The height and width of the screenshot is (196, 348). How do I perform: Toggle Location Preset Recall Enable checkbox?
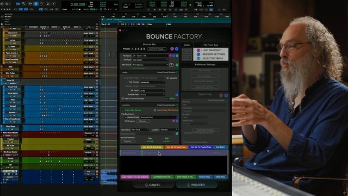pos(177,105)
